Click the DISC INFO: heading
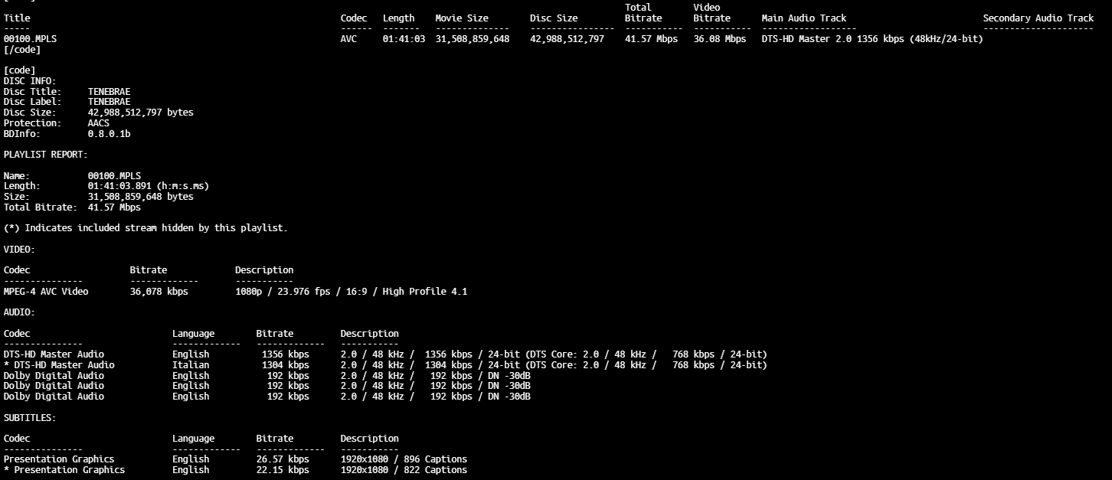Screen dimensions: 1112x480 point(30,81)
